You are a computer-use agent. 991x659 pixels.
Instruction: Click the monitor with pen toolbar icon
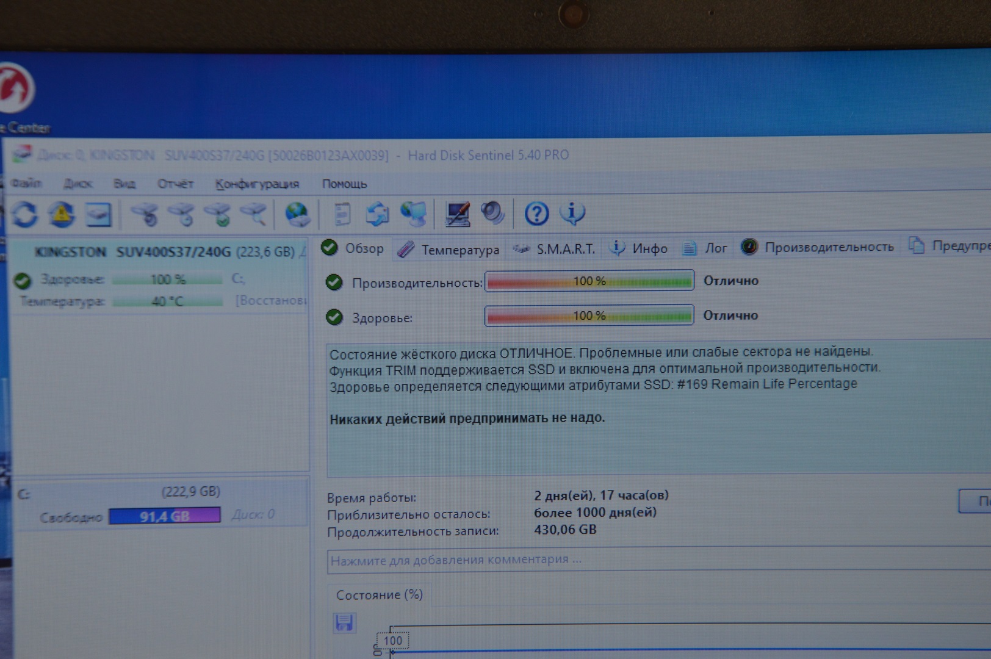[x=457, y=214]
